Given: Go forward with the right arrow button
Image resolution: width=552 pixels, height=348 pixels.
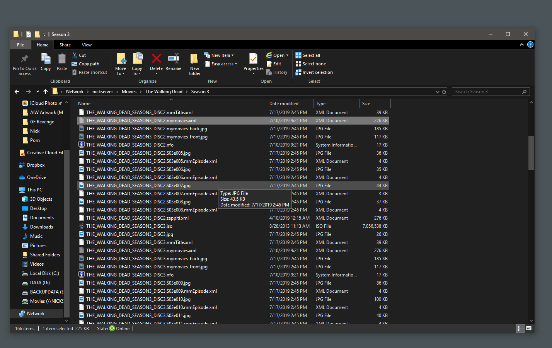Looking at the screenshot, I should point(28,92).
